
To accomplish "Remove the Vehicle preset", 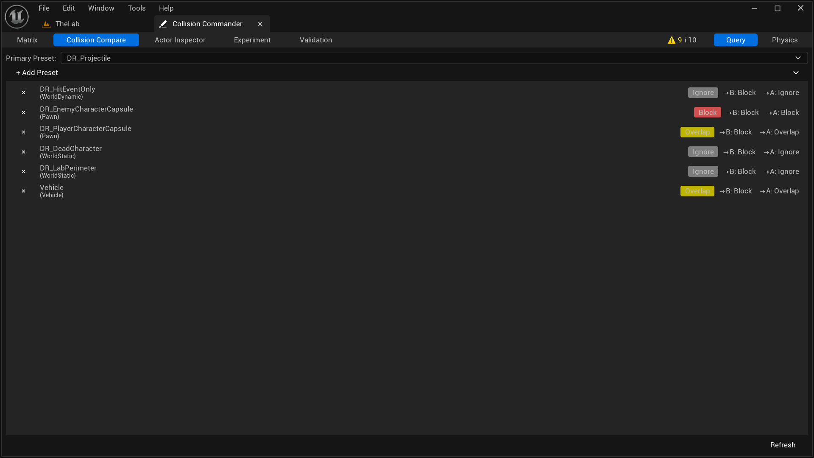I will [x=23, y=191].
